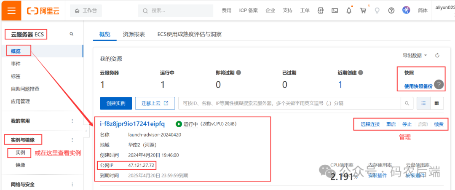
Task: Collapse the sidebar using the edge arrow
Action: click(86, 131)
